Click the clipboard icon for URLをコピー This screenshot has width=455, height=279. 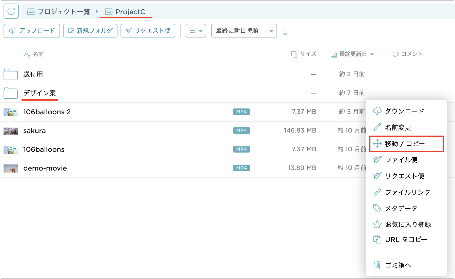pyautogui.click(x=377, y=239)
